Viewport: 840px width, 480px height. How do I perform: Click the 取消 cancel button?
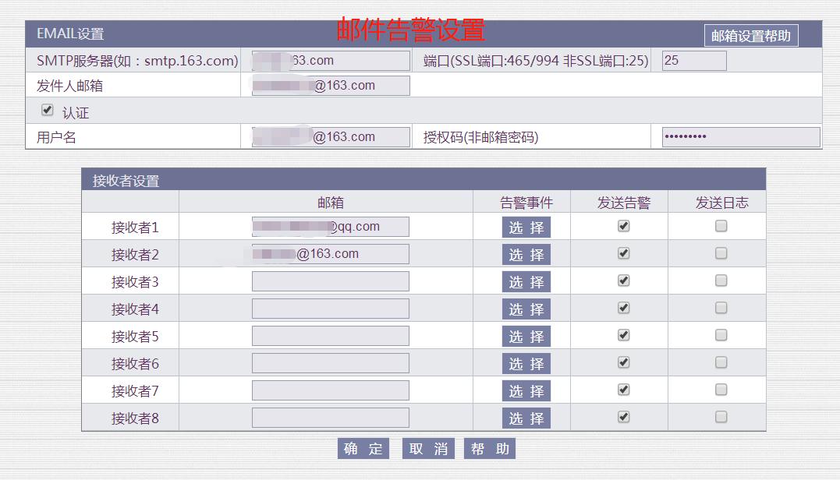click(x=427, y=448)
